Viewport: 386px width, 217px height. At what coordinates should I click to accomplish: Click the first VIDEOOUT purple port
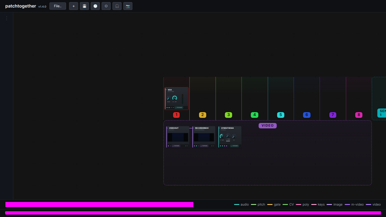(x=168, y=146)
